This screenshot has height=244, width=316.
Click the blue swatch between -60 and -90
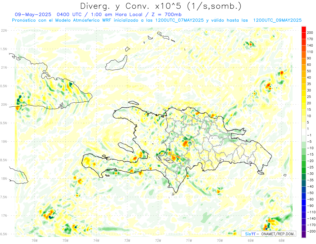pyautogui.click(x=304, y=202)
